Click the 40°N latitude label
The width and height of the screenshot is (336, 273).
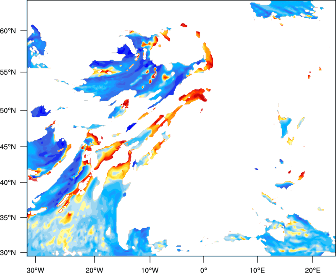[8, 182]
